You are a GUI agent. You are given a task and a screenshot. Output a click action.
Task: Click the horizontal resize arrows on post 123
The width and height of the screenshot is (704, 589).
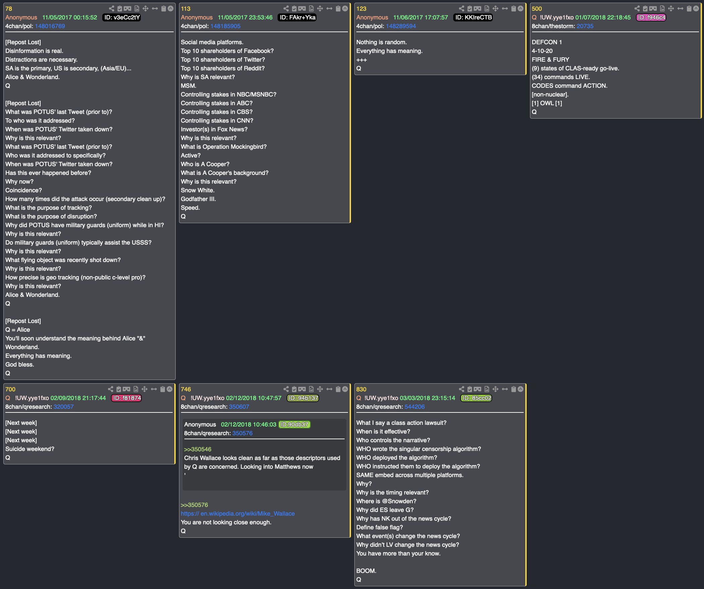[x=505, y=8]
